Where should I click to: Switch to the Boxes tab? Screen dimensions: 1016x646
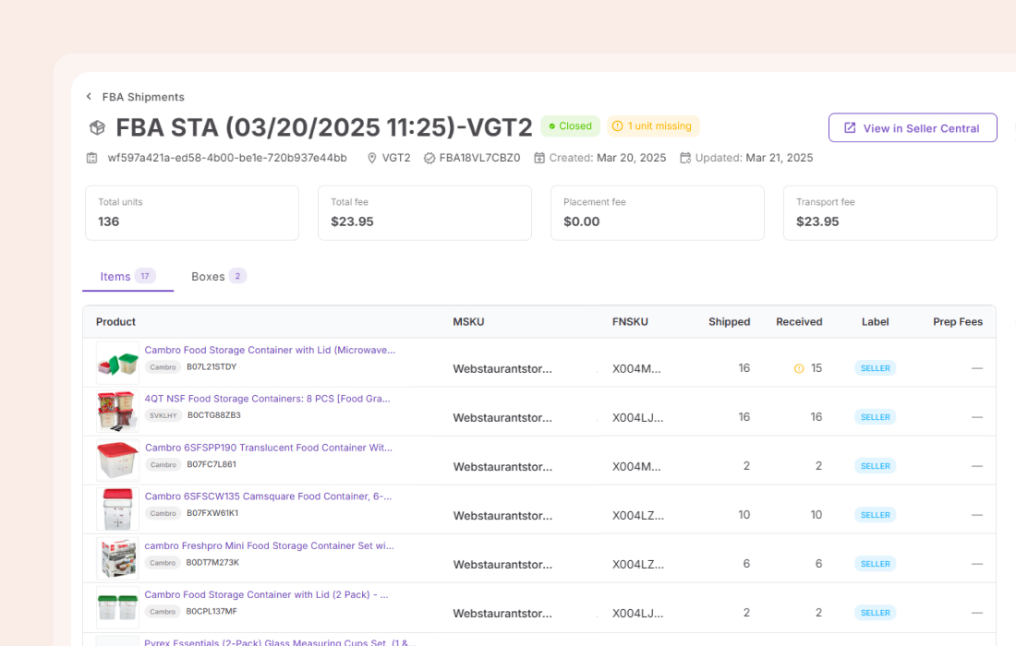(x=218, y=276)
